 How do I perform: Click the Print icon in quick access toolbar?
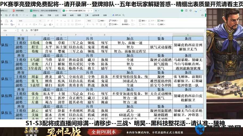click(x=13, y=15)
